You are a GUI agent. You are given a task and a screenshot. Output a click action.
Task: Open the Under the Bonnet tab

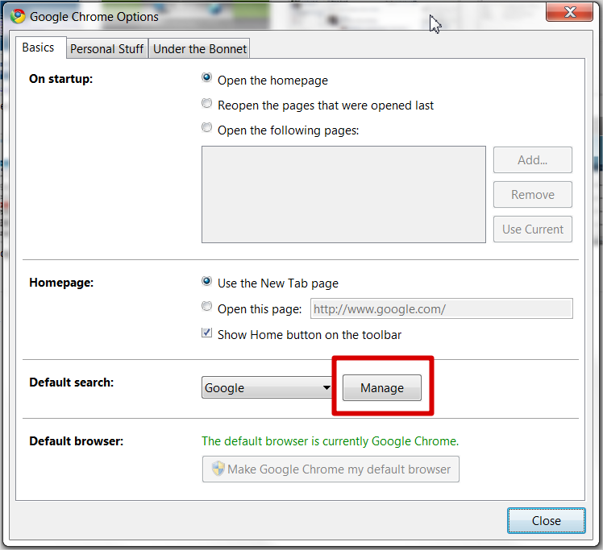[x=200, y=49]
